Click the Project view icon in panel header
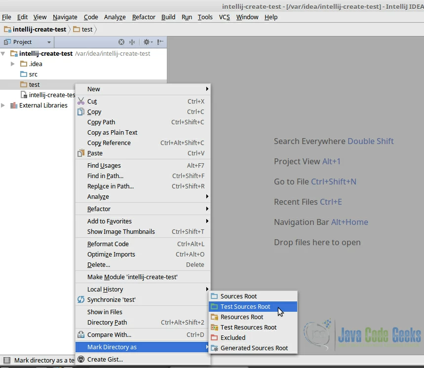The image size is (424, 368). [x=7, y=42]
